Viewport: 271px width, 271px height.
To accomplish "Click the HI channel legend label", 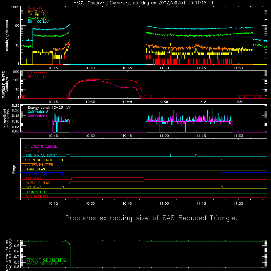I will [37, 77].
